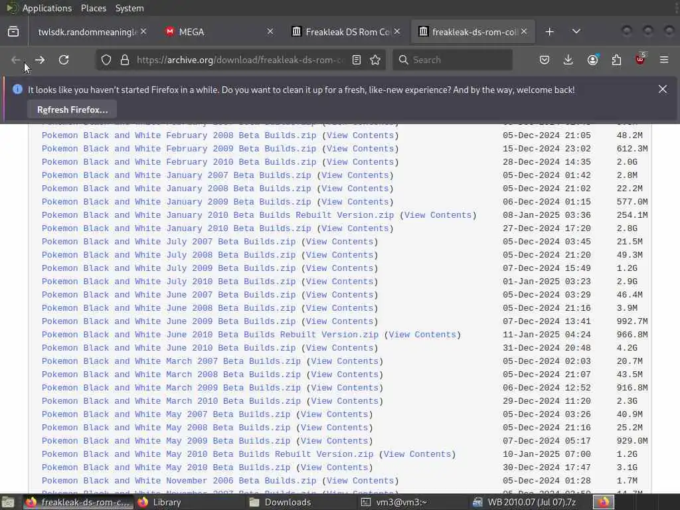Close the twlsdk.randommeaningless tab
The width and height of the screenshot is (680, 510).
(143, 32)
